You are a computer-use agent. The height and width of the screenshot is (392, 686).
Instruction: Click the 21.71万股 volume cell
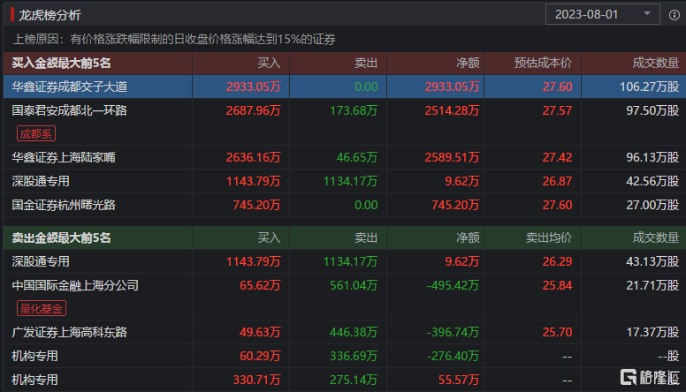click(x=652, y=285)
